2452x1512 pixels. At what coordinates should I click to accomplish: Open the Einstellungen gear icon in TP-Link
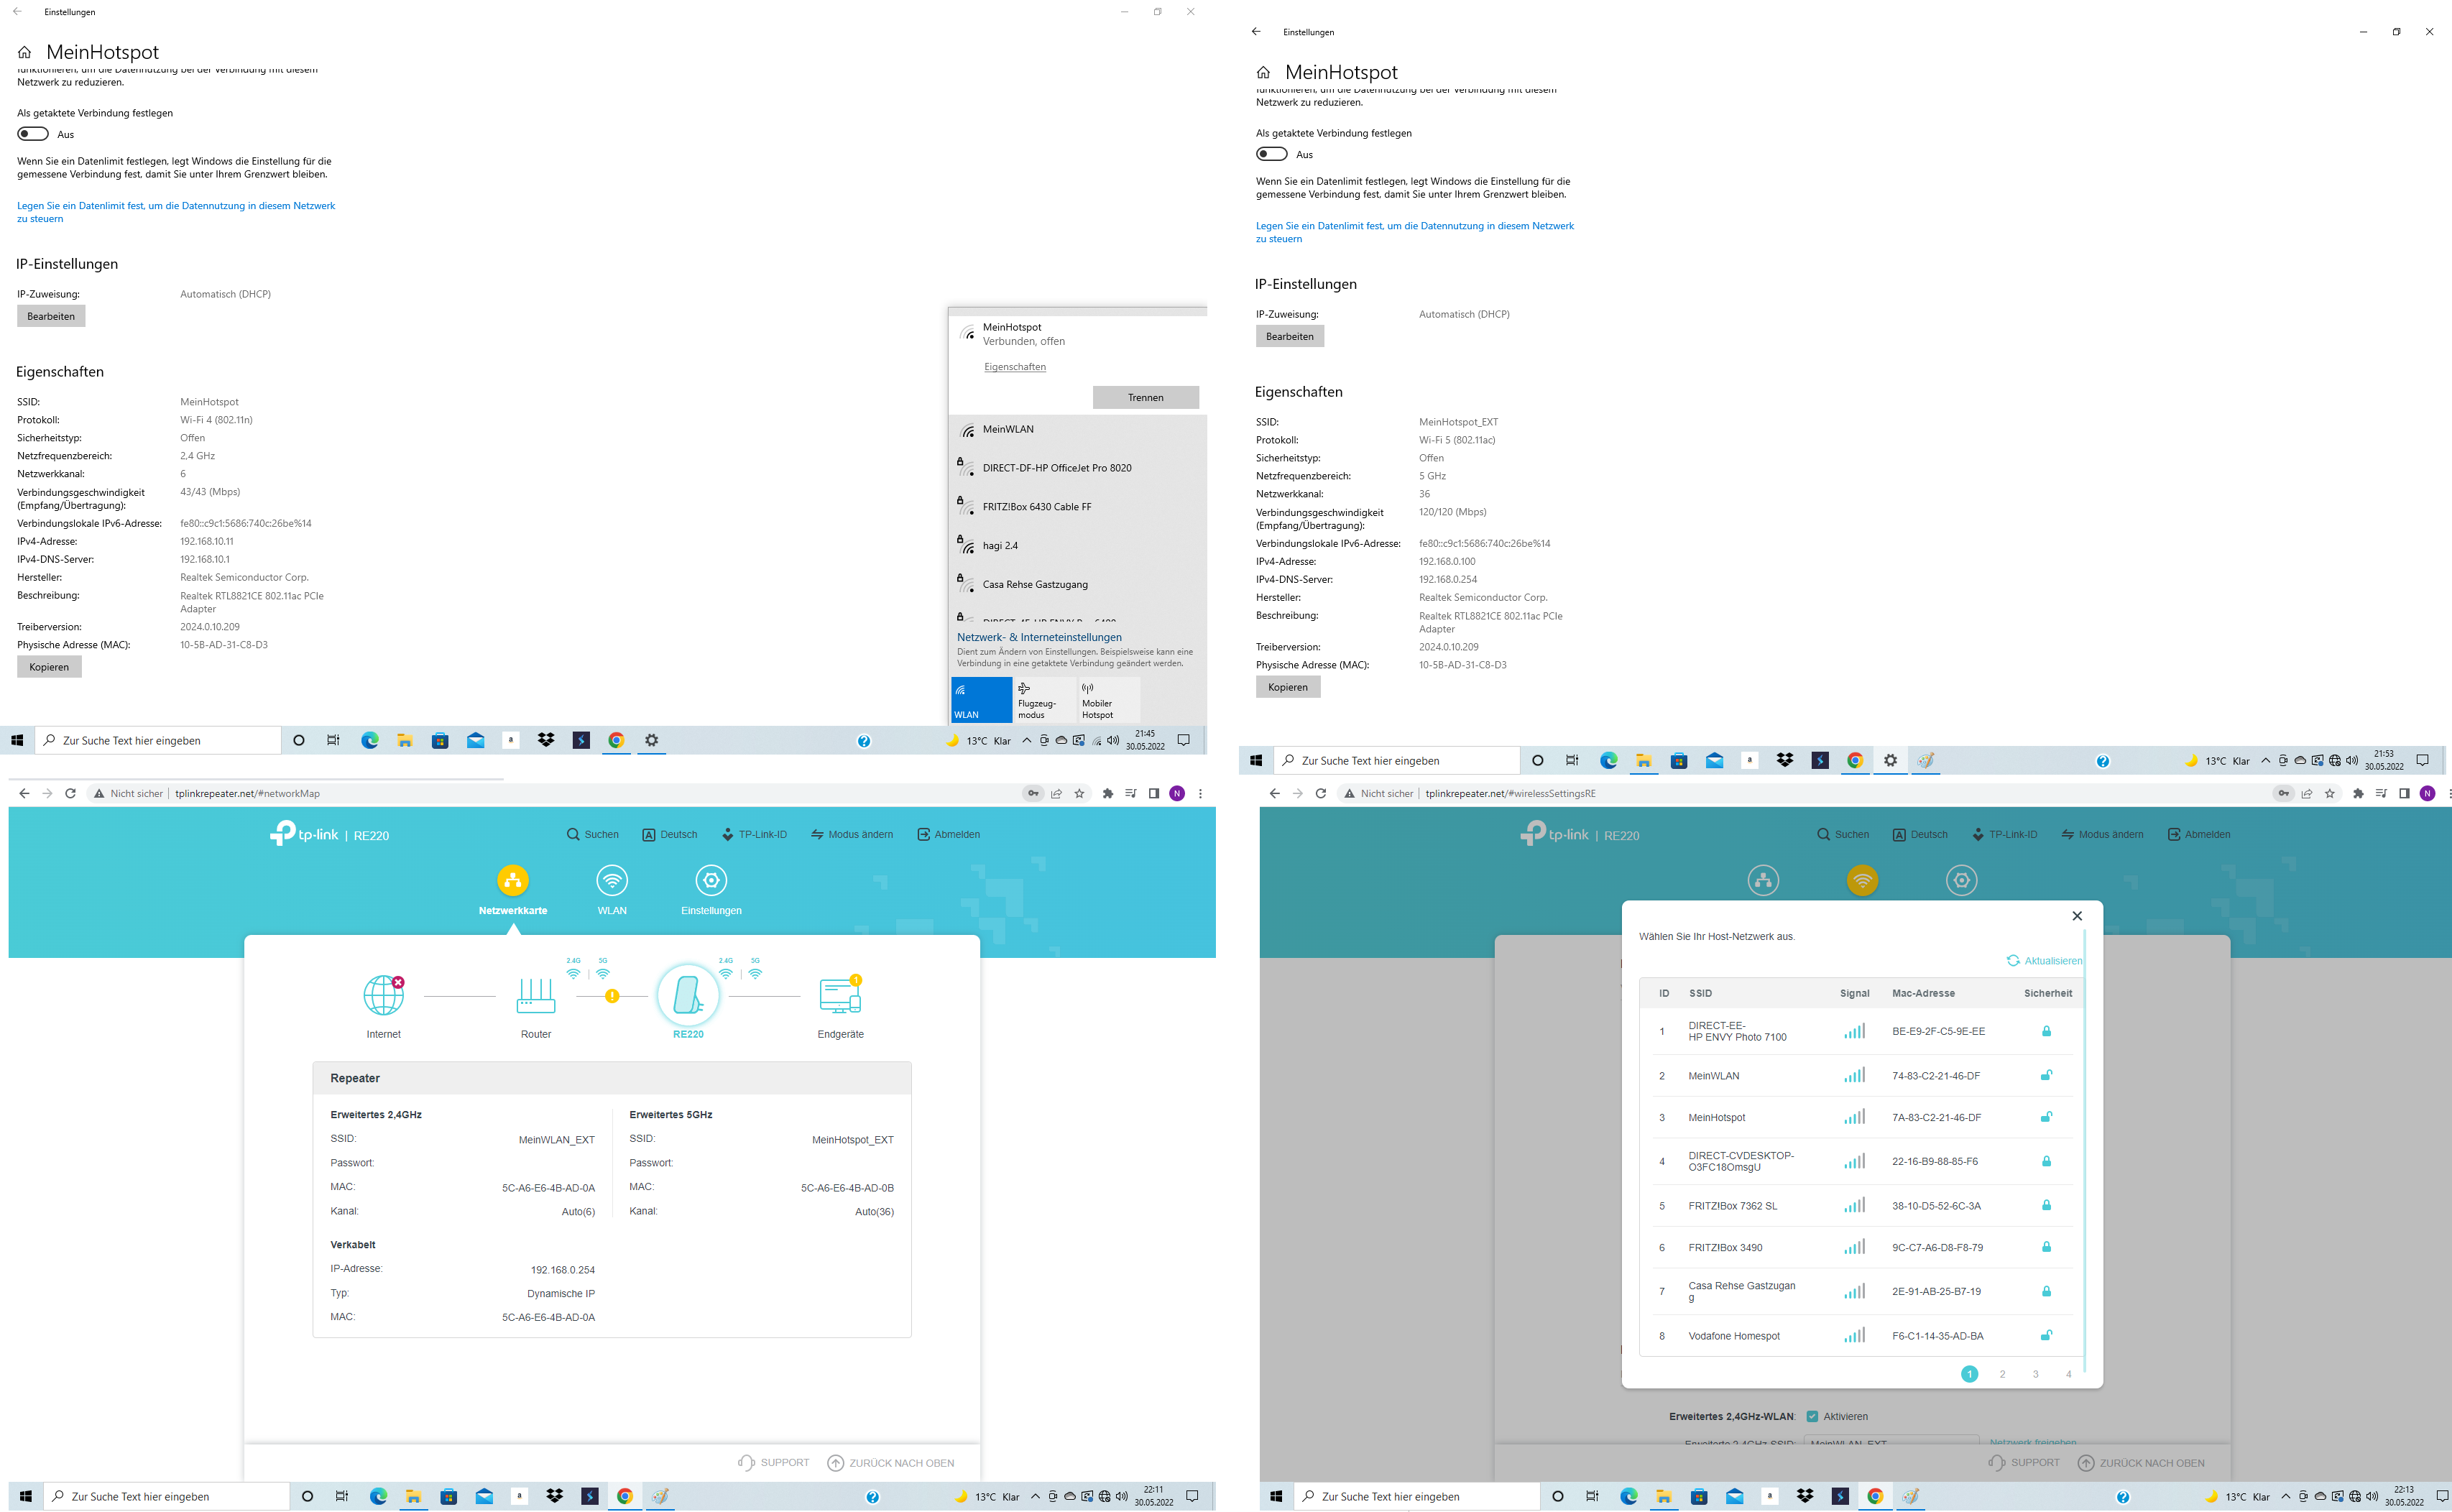(711, 881)
